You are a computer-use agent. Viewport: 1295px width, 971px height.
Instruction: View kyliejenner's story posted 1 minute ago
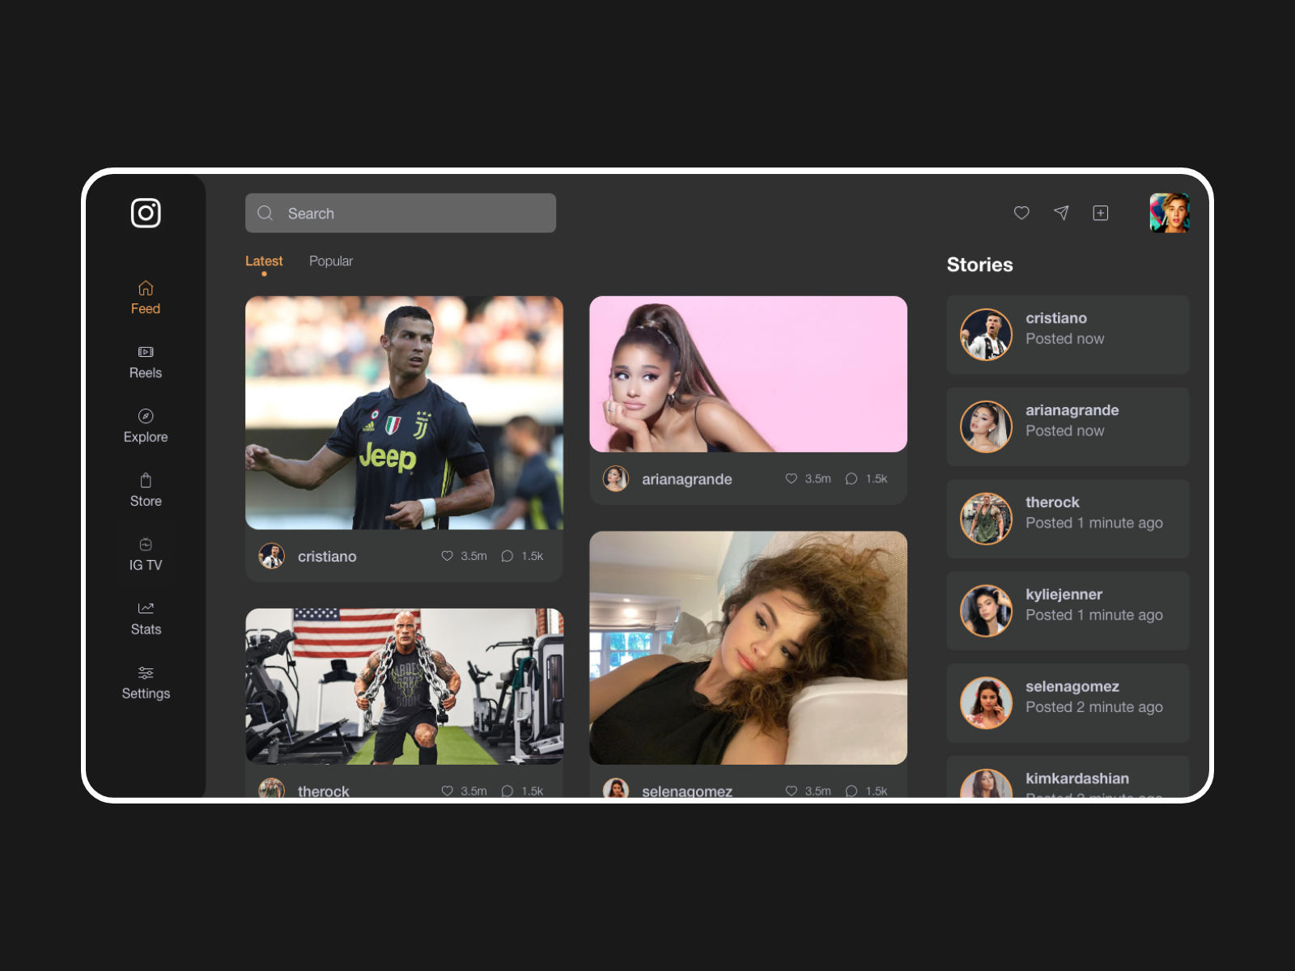pos(1067,610)
